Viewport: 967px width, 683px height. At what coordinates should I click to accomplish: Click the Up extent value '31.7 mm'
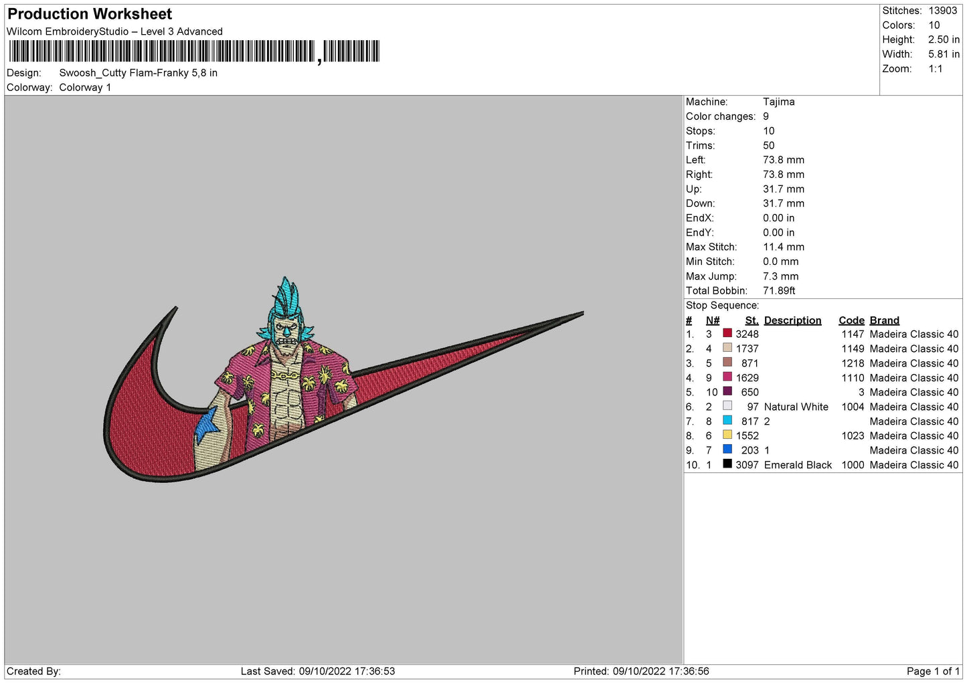tap(784, 189)
